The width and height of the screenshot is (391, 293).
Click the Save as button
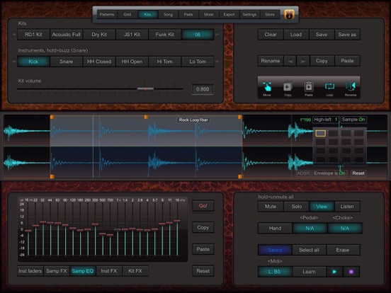pyautogui.click(x=347, y=35)
